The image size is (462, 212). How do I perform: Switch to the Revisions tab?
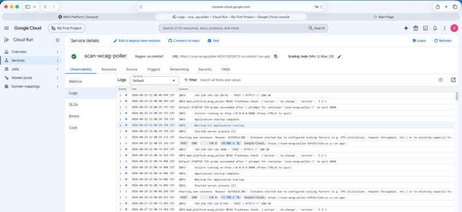click(109, 69)
